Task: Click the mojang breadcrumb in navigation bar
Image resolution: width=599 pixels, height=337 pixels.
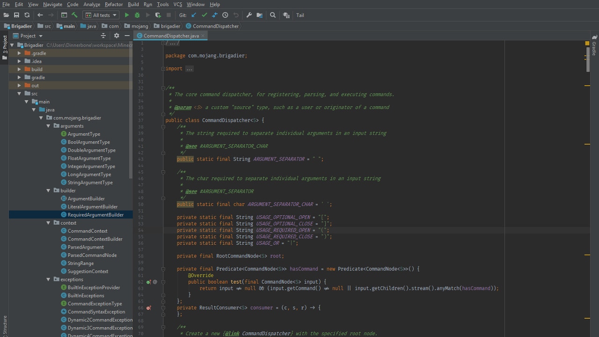Action: point(139,26)
